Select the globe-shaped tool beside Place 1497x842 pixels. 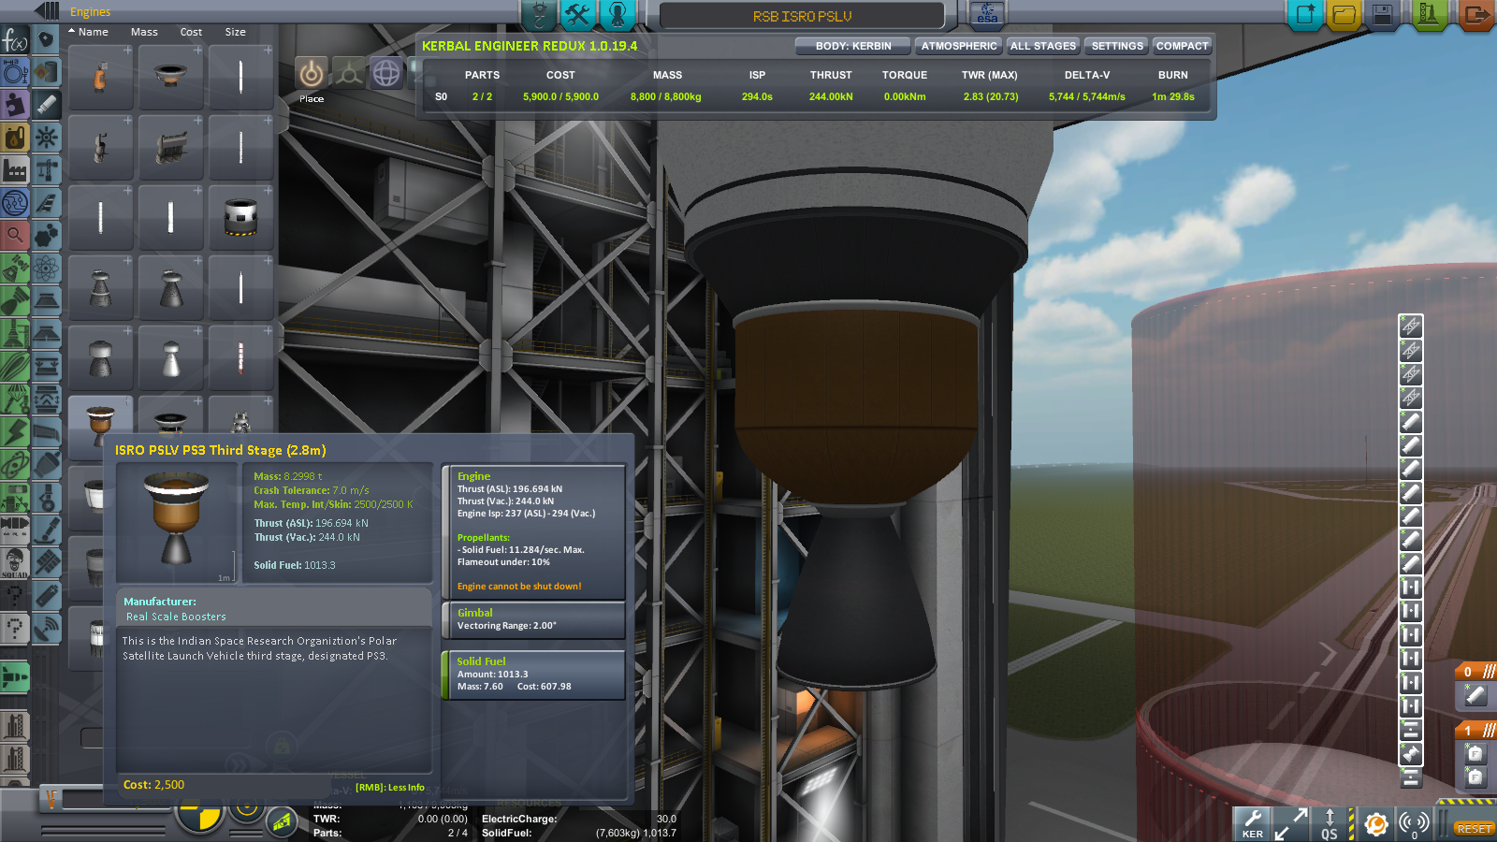coord(386,73)
